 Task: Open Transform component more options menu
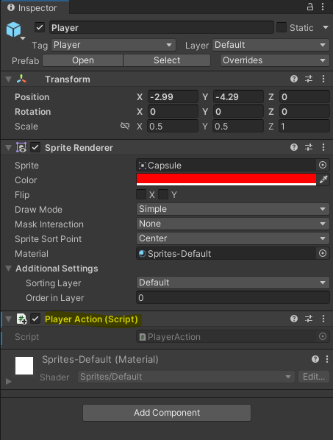323,79
